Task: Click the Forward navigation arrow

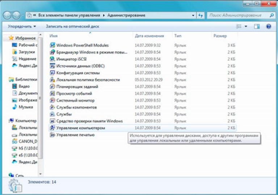Action: click(x=16, y=16)
